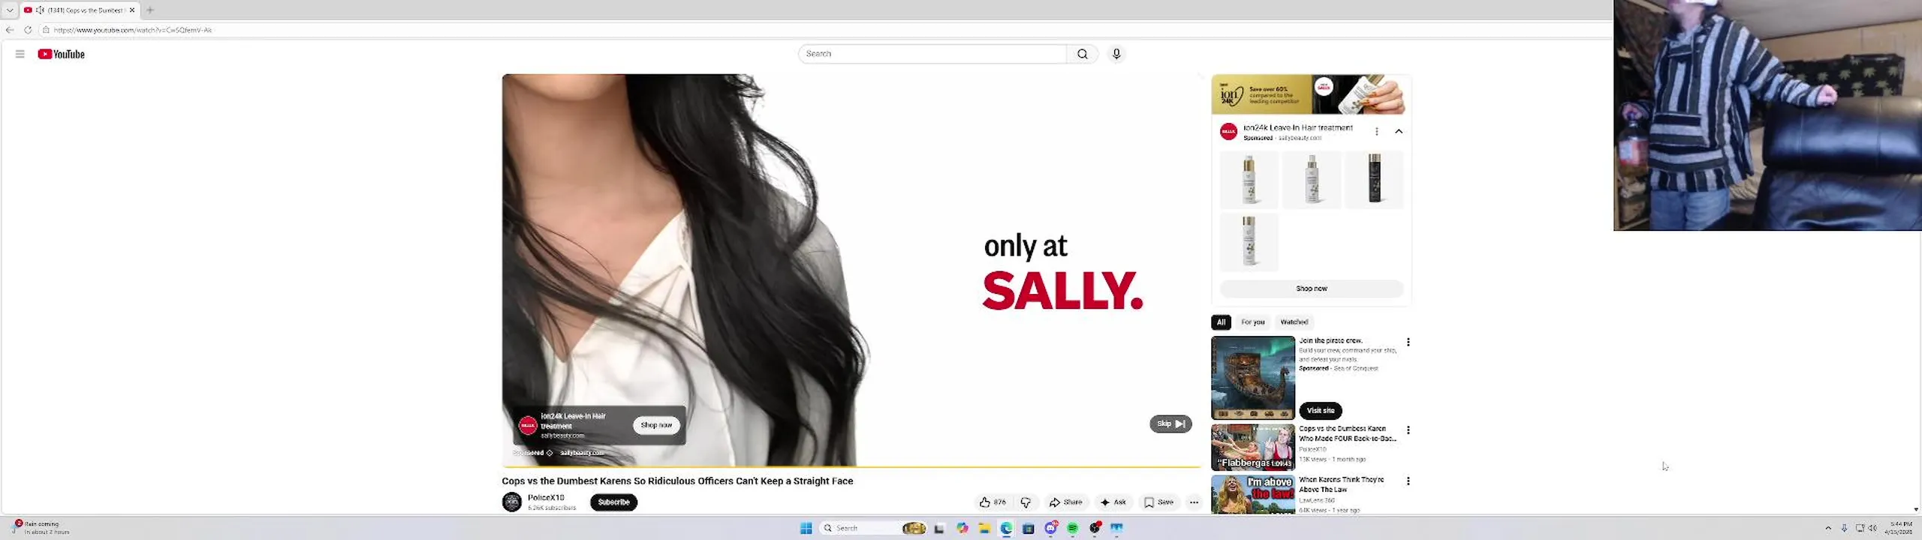Open Windows Start menu
The width and height of the screenshot is (1922, 540).
pyautogui.click(x=806, y=528)
